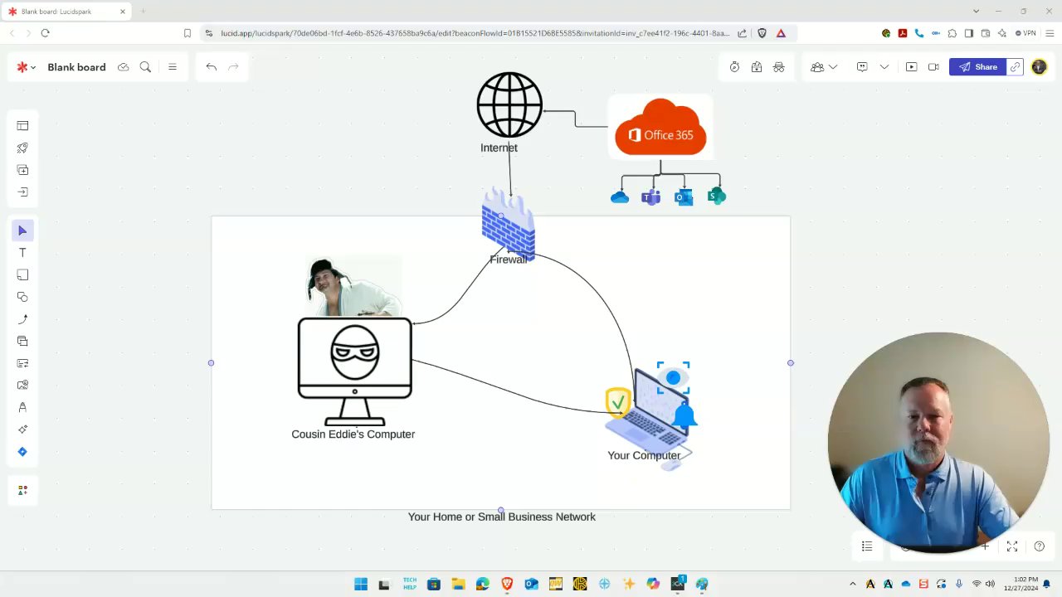Screen dimensions: 1062x597
Task: Open the Lucid logo home menu
Action: click(x=26, y=67)
